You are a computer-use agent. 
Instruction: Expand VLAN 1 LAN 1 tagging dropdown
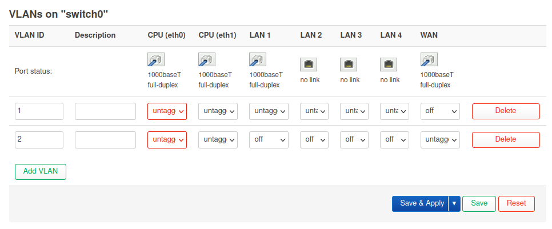point(269,111)
